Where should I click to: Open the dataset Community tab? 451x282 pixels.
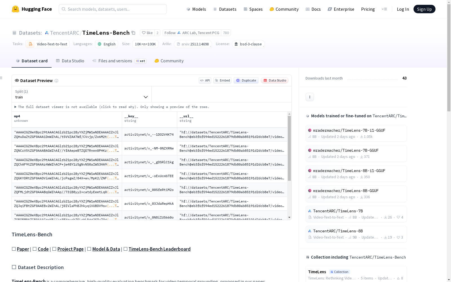[x=169, y=61]
